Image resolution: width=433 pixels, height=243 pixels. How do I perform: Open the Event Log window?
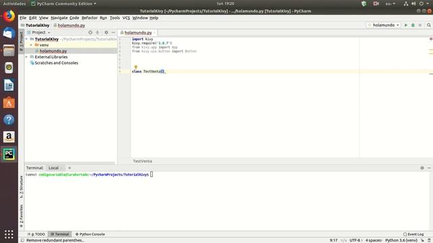point(413,234)
